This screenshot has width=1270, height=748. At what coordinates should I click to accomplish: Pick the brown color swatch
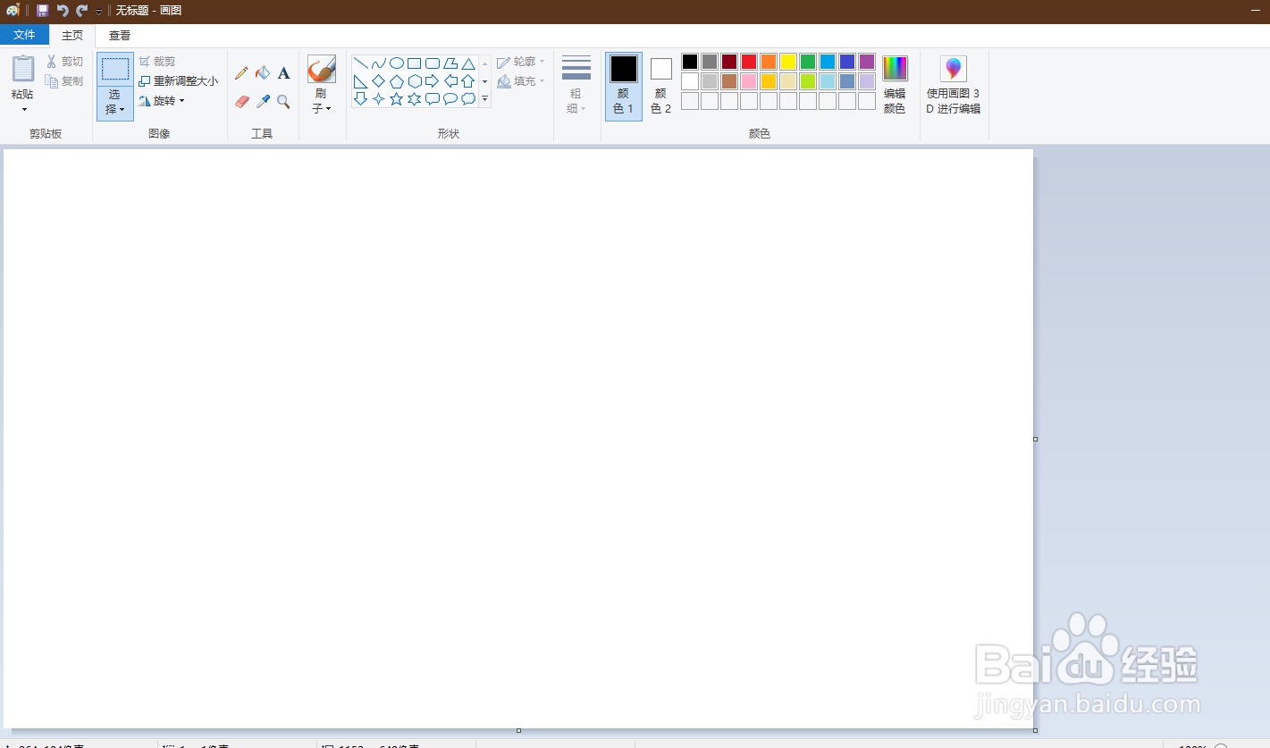(729, 81)
